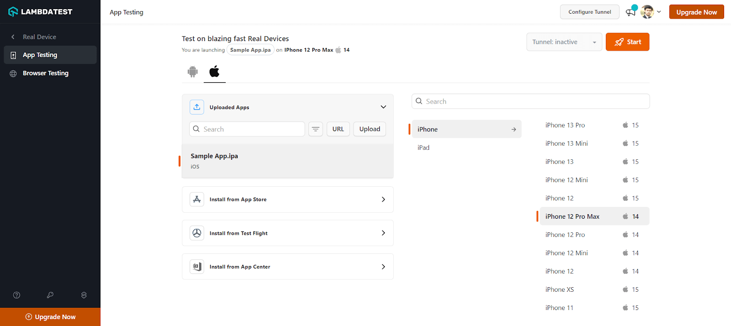Viewport: 731px width, 326px height.
Task: Select iPhone 13 Mini device
Action: (594, 143)
